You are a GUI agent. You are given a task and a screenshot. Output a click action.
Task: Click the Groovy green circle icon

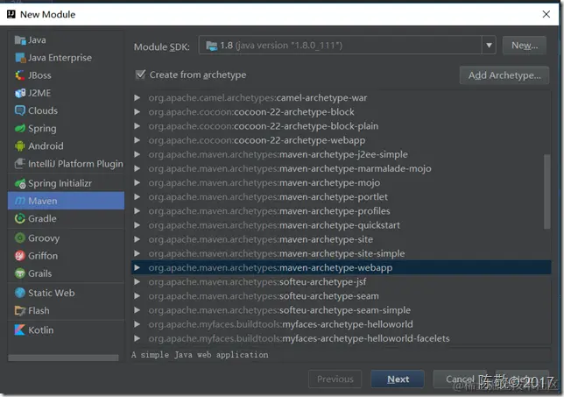coord(20,237)
